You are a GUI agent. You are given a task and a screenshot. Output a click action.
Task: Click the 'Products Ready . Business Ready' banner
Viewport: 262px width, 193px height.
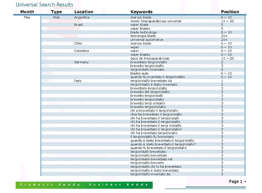tap(84, 185)
